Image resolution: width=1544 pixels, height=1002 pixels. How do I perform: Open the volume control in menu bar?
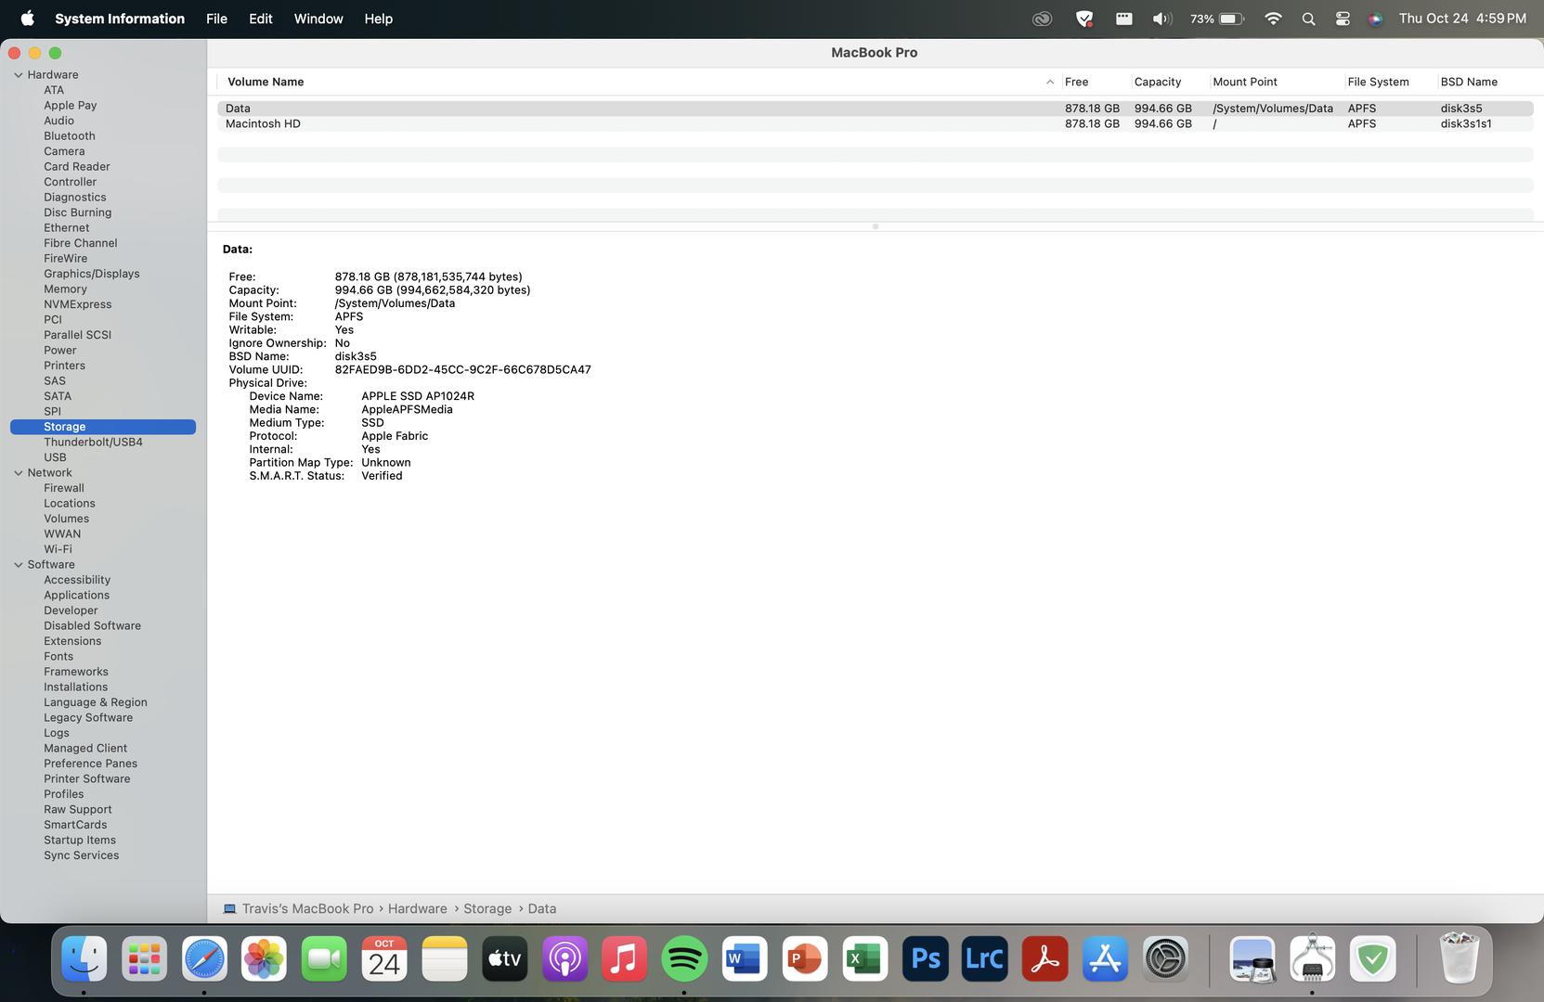[1162, 19]
